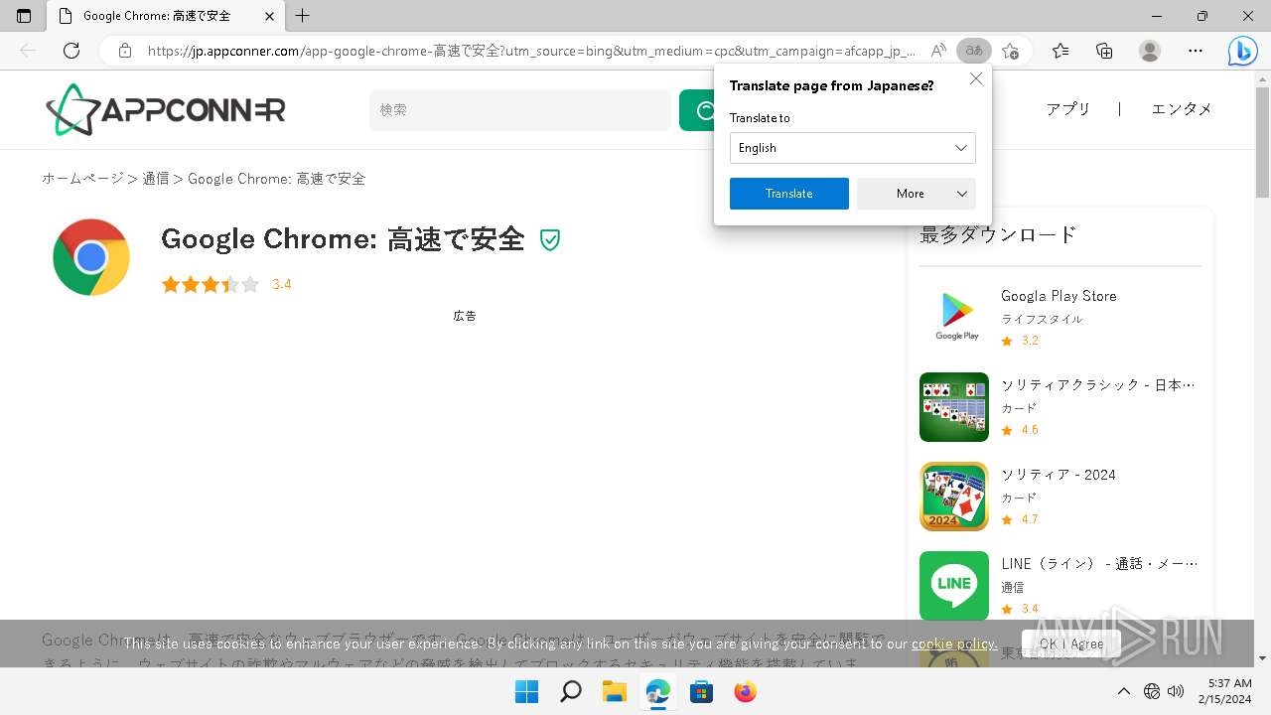Click the network tray icon

click(1152, 691)
